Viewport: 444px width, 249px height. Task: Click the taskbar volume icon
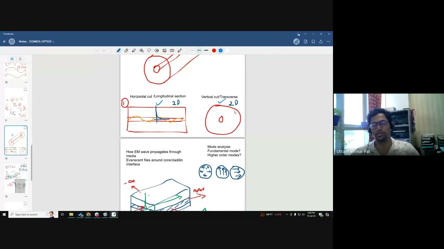(x=303, y=214)
